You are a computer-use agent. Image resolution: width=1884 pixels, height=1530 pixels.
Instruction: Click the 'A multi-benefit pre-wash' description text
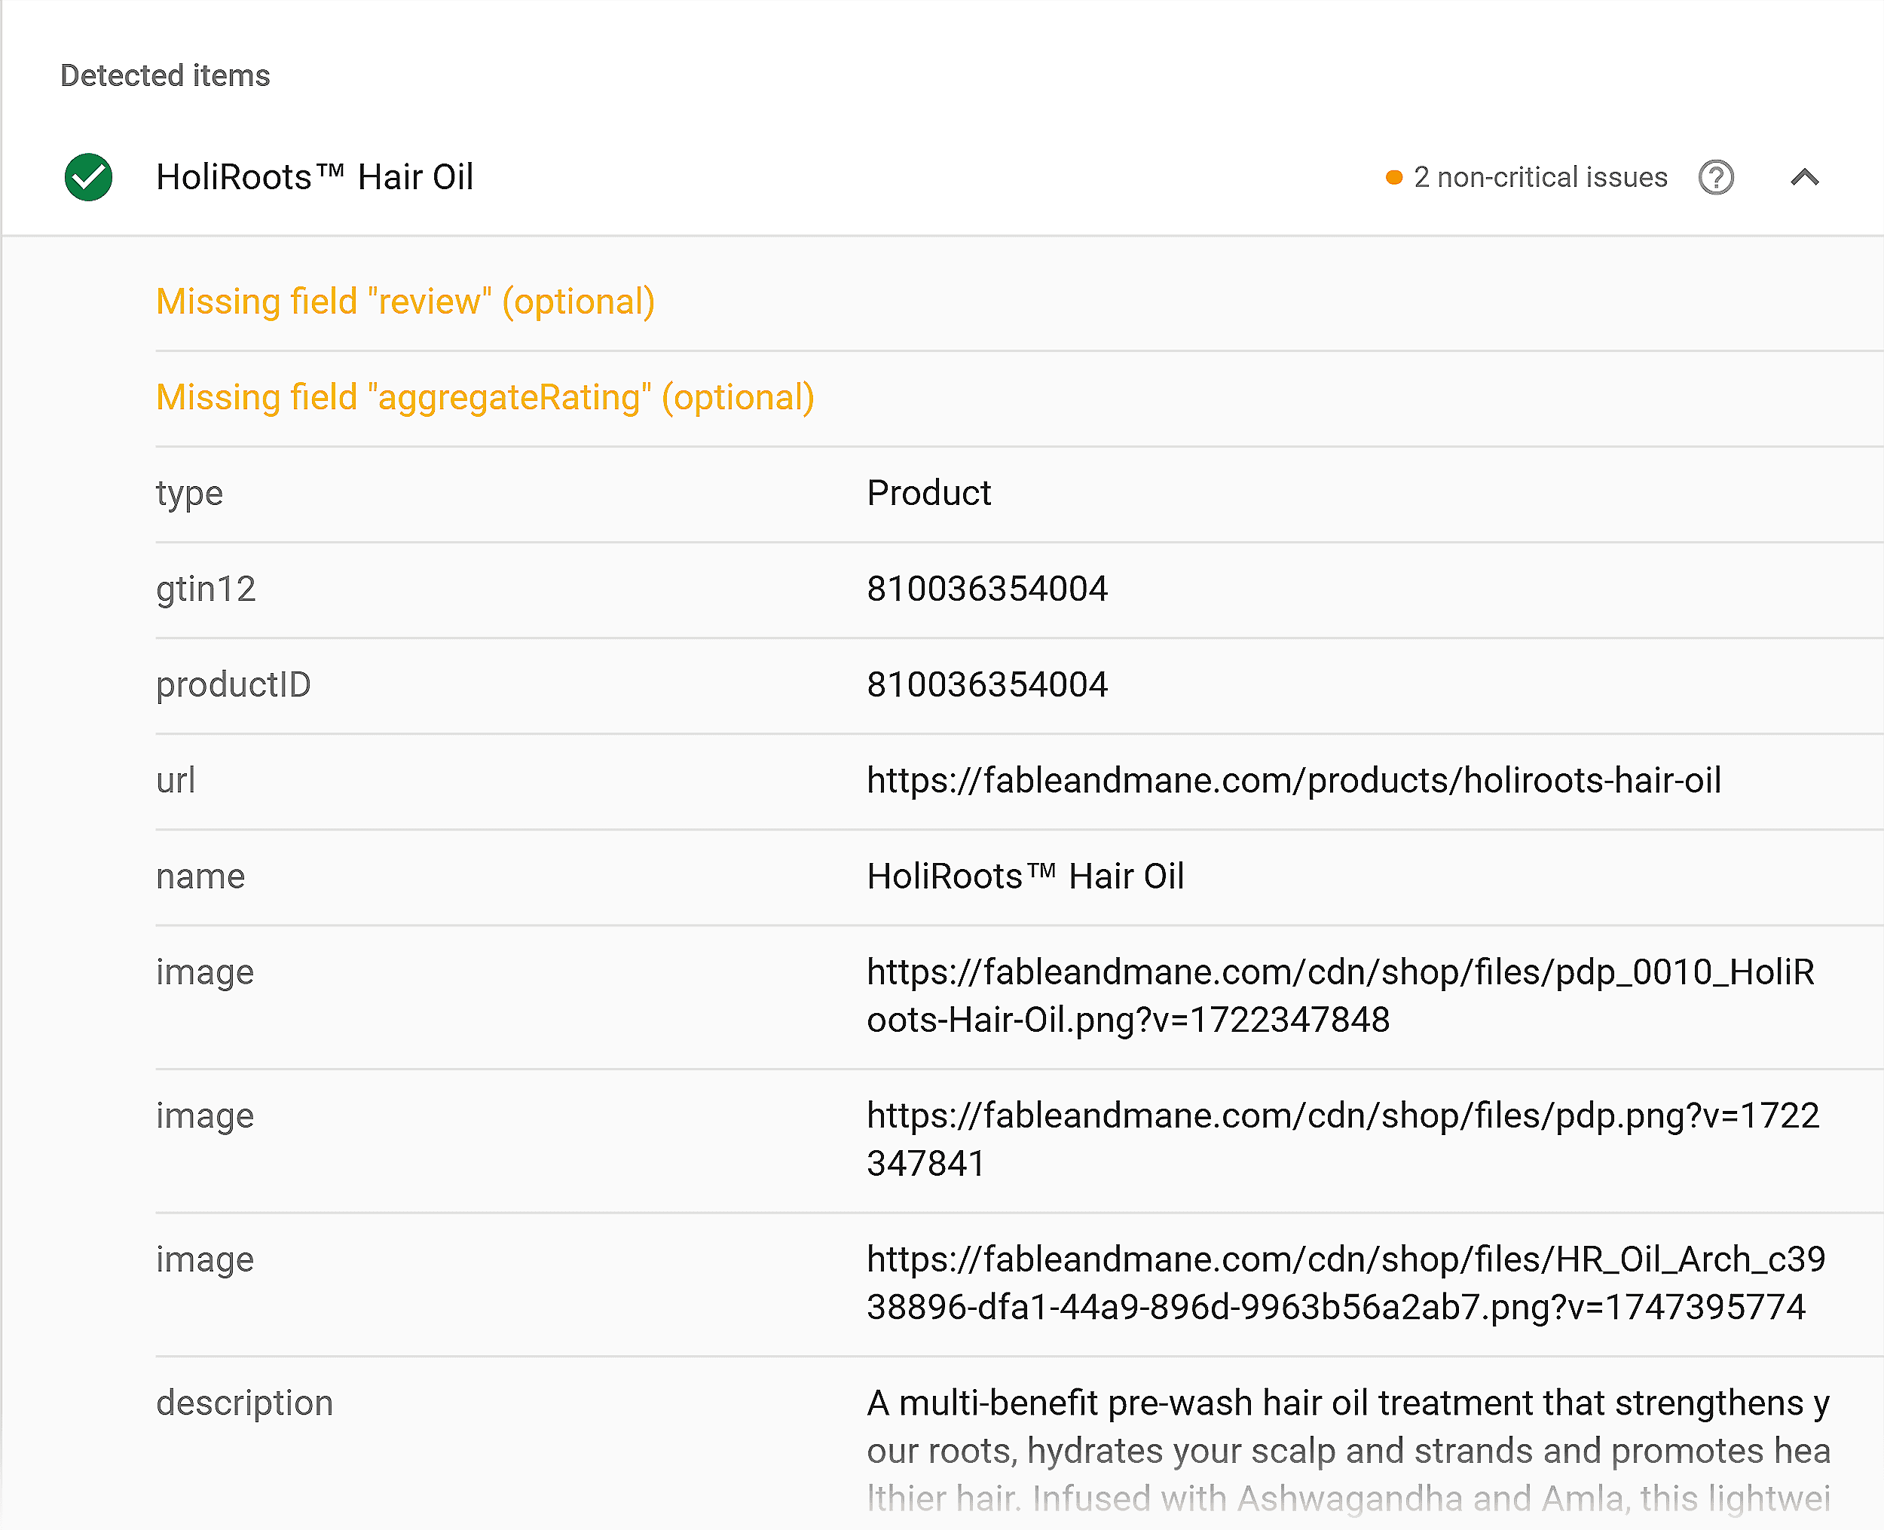tap(1348, 1451)
